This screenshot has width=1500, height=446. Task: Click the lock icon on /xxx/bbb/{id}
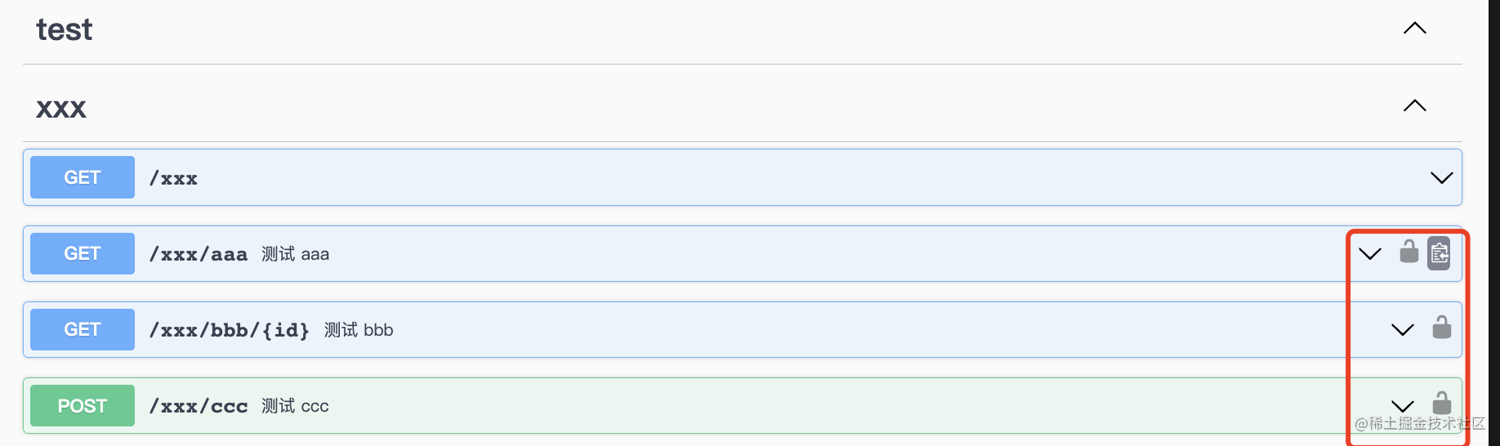tap(1441, 328)
